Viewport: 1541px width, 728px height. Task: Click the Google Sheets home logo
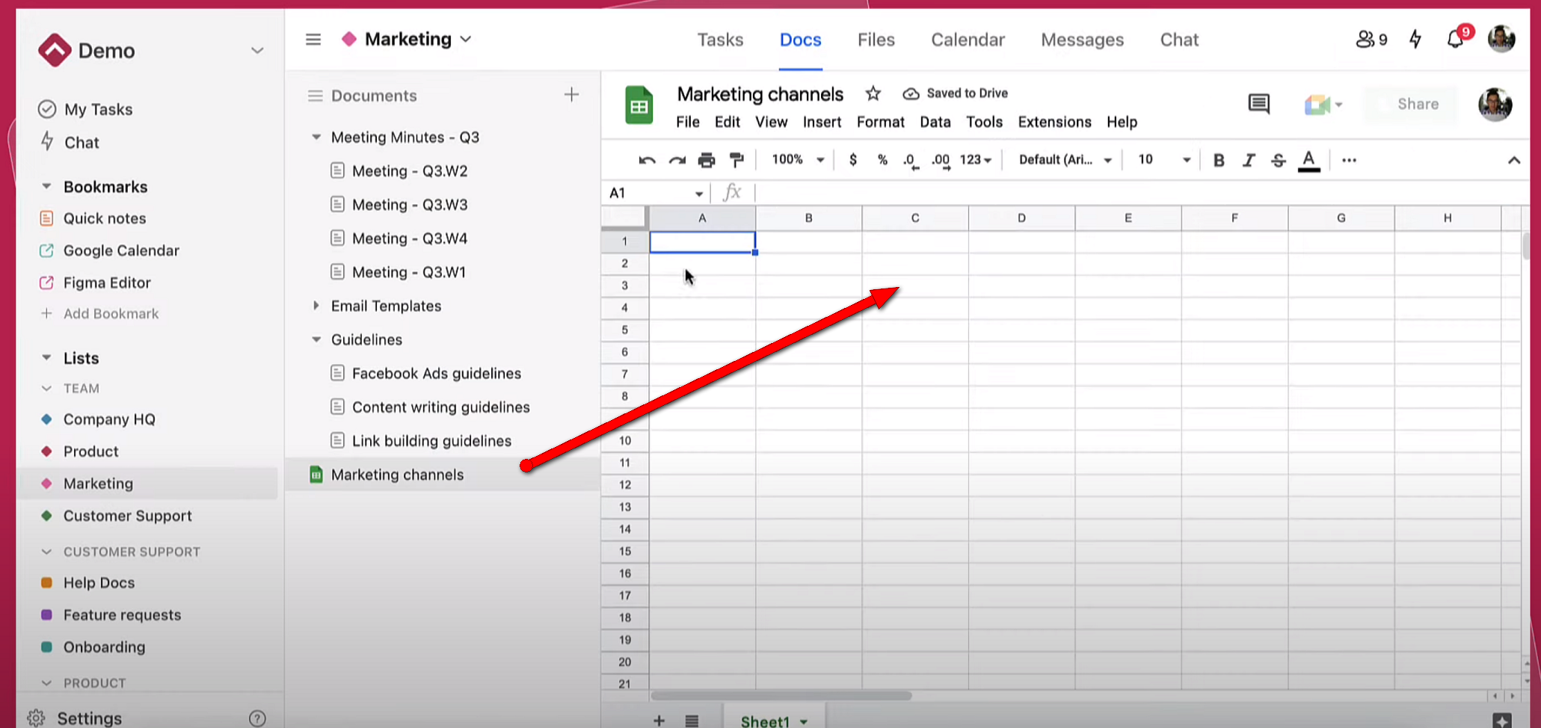(639, 105)
